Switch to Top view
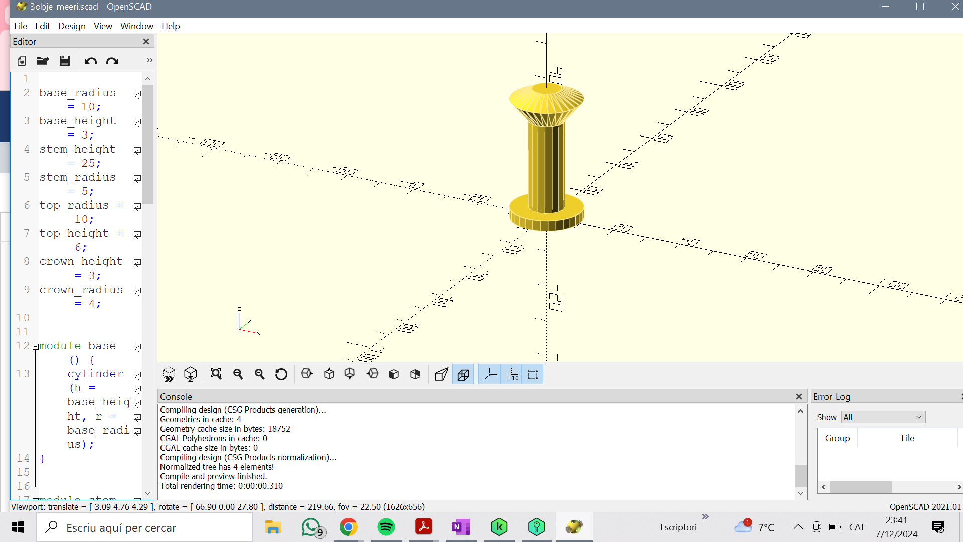This screenshot has width=963, height=542. pyautogui.click(x=329, y=374)
